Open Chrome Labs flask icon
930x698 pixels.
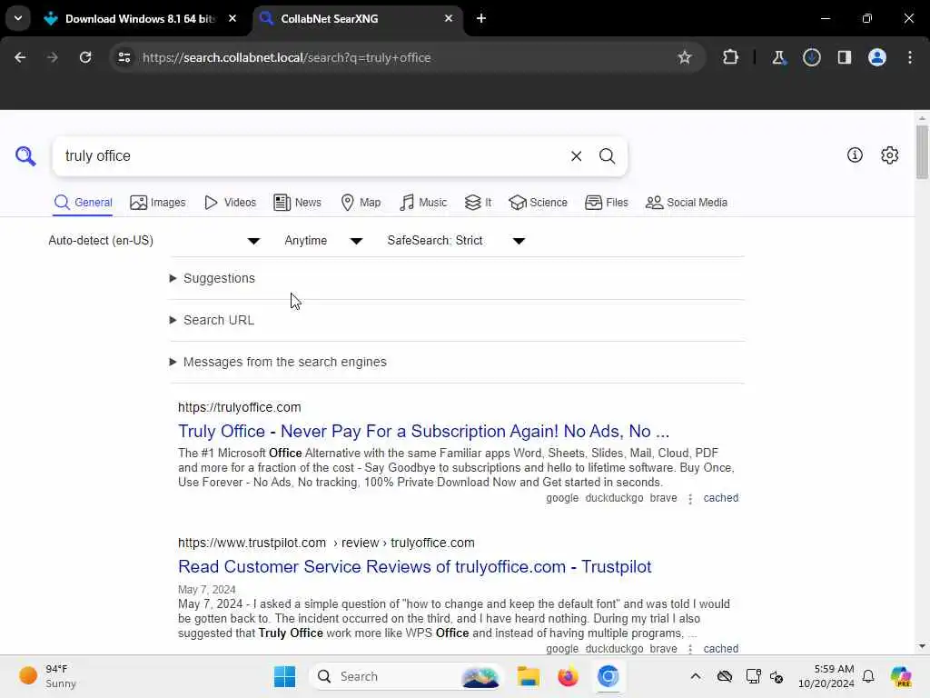tap(778, 57)
